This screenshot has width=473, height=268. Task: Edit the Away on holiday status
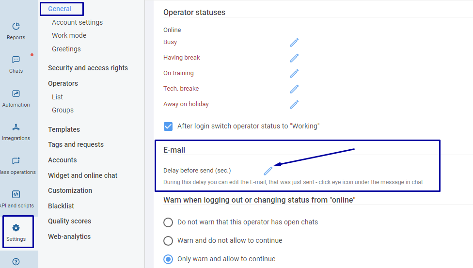click(294, 104)
